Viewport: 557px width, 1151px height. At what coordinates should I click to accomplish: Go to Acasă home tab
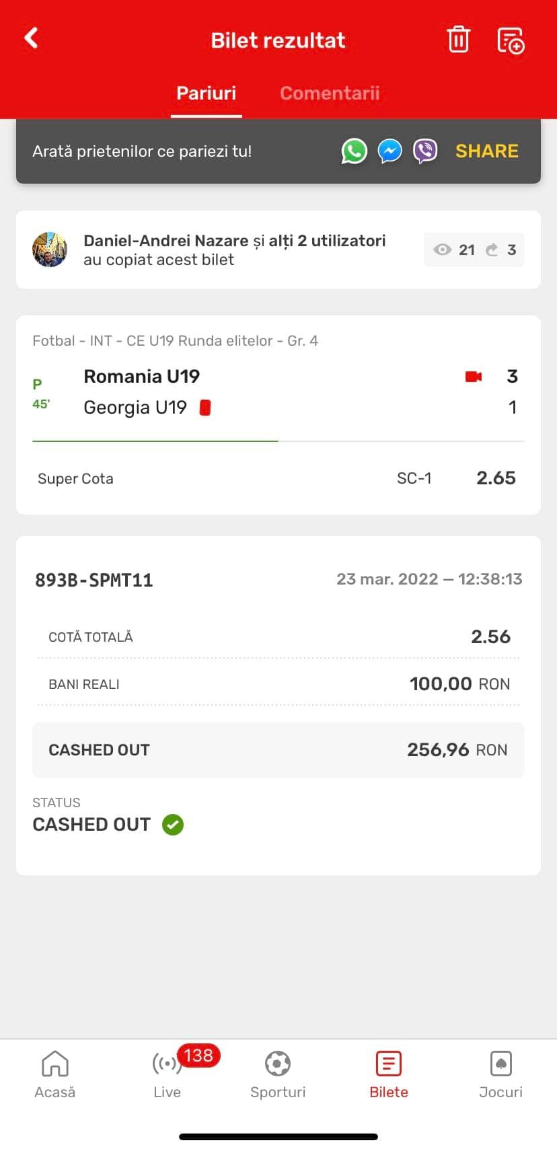[x=55, y=1074]
